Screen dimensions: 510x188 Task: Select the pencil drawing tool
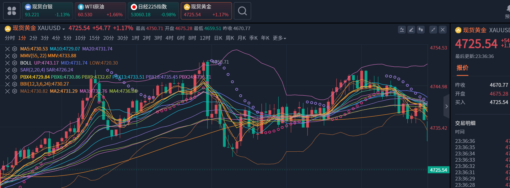(411, 29)
